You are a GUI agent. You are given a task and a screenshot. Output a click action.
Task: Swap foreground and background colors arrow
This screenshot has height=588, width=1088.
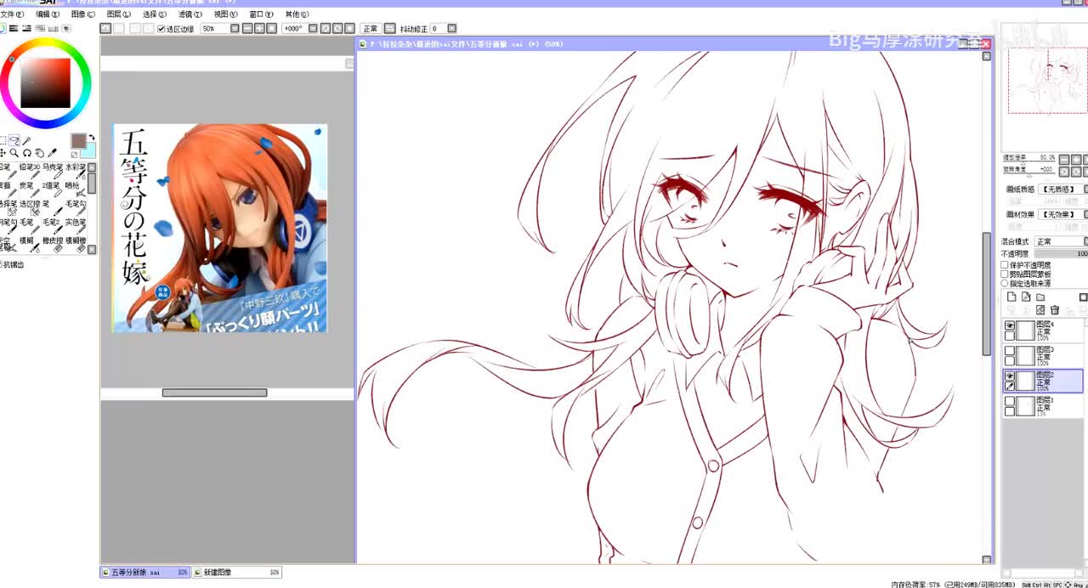pyautogui.click(x=92, y=137)
